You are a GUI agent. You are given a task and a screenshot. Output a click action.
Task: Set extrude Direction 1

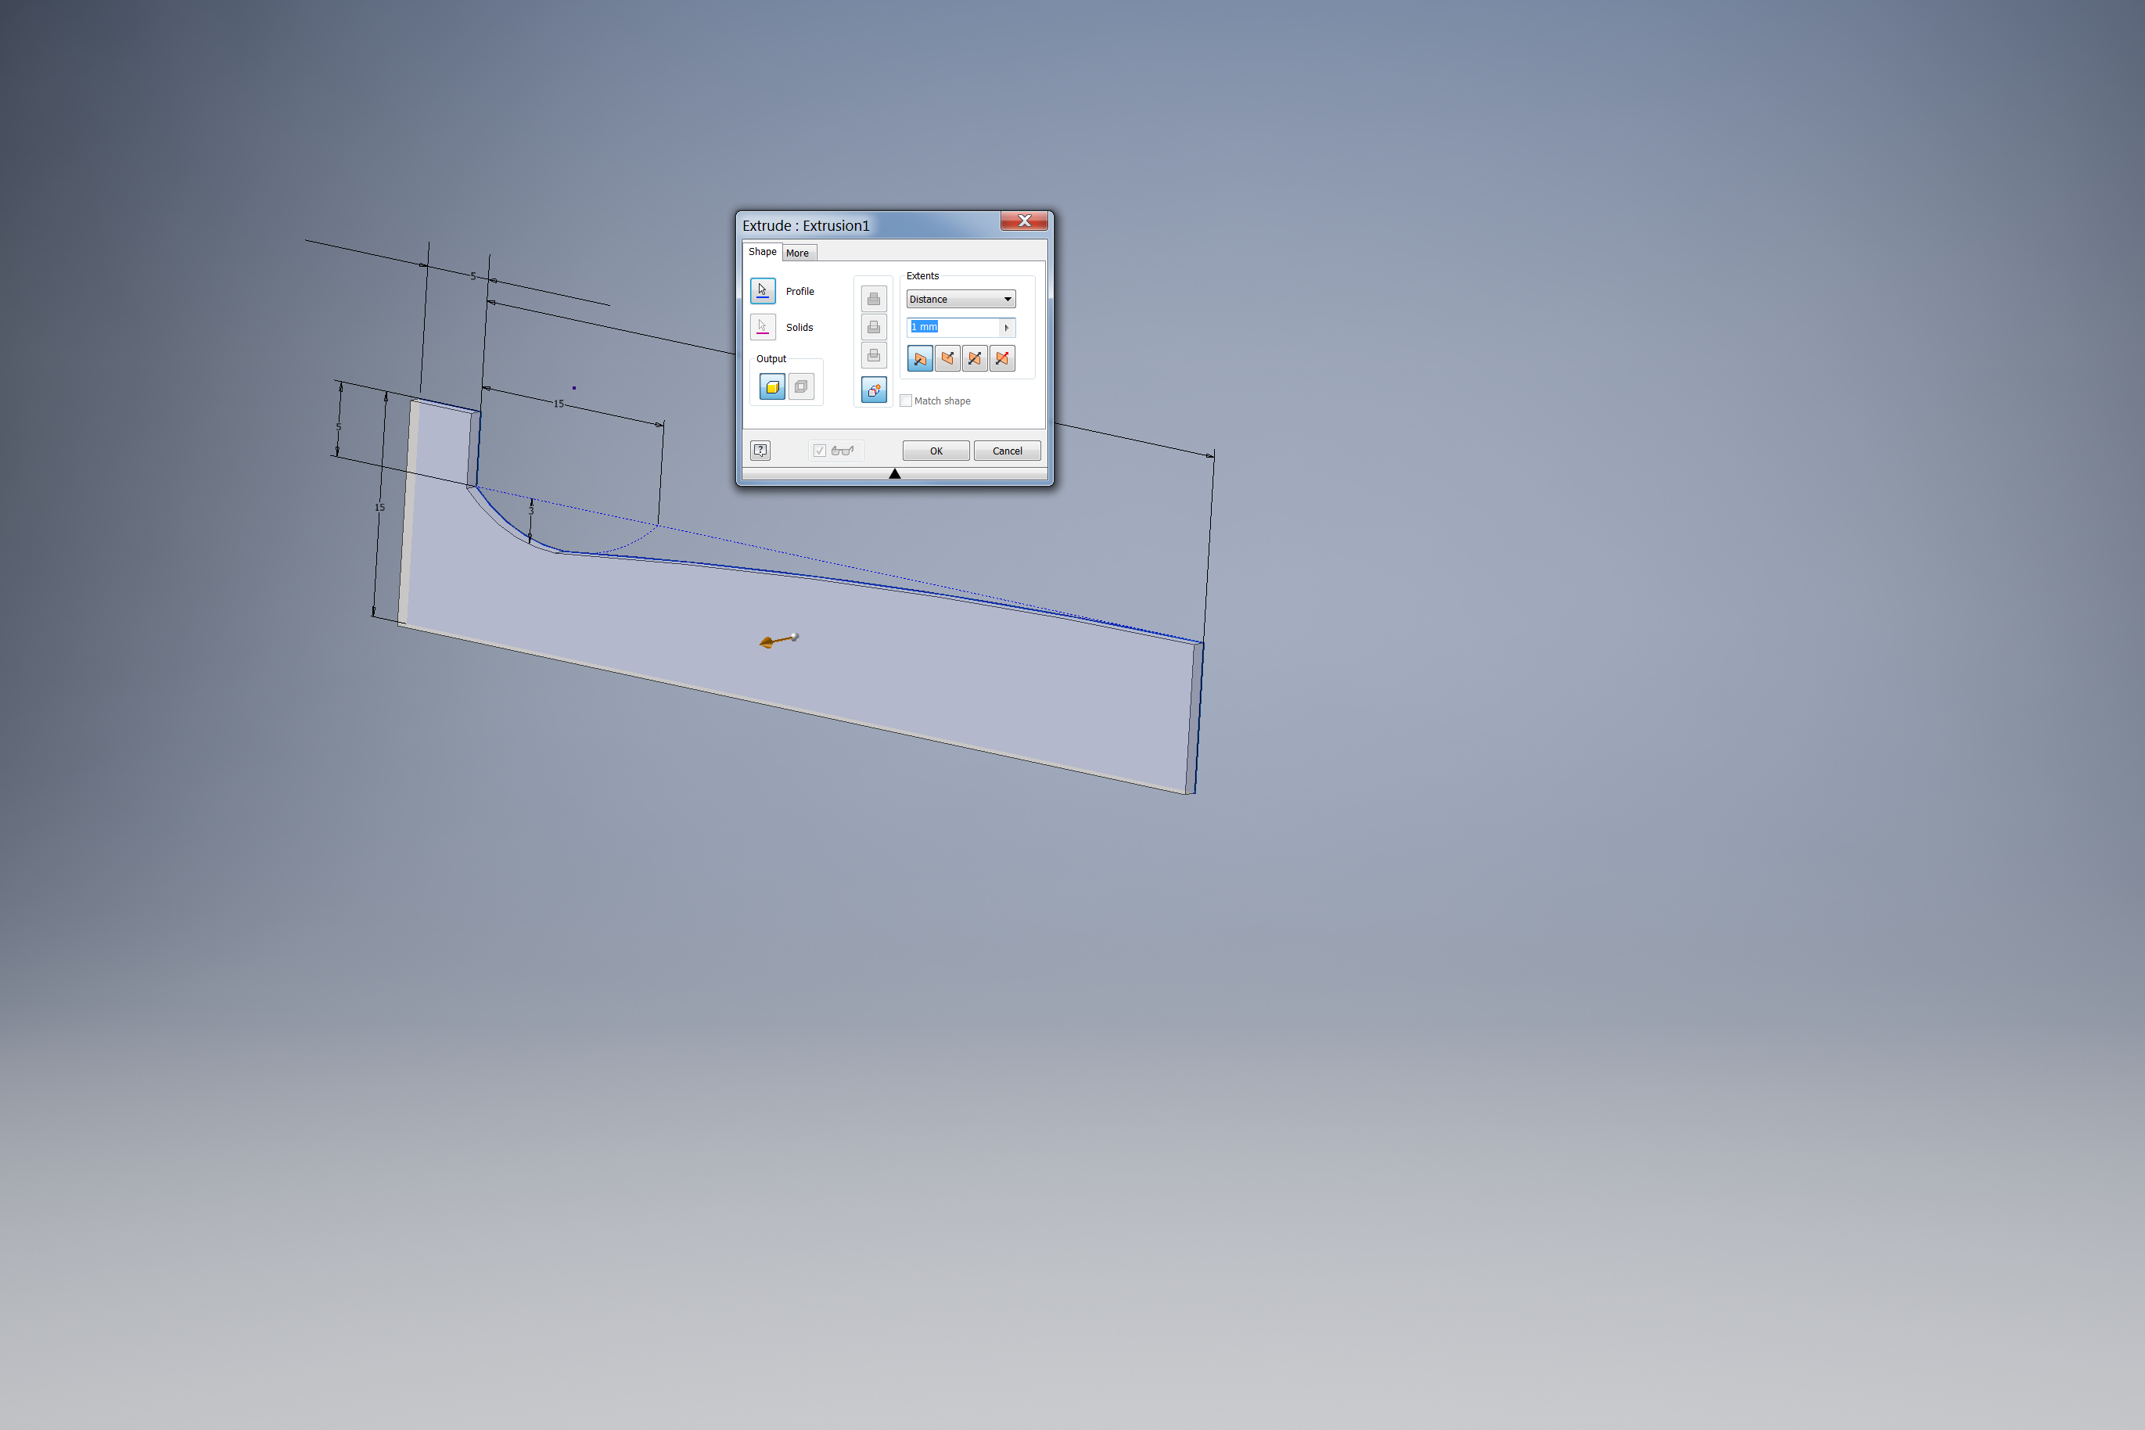[920, 358]
